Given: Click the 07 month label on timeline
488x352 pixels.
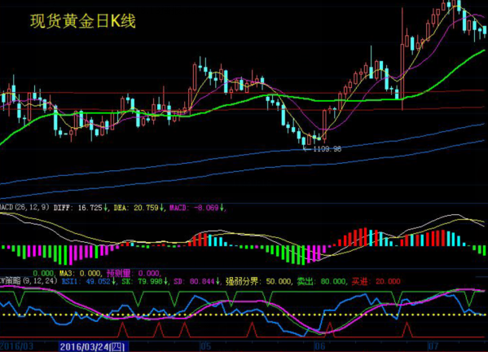Looking at the screenshot, I should point(433,345).
